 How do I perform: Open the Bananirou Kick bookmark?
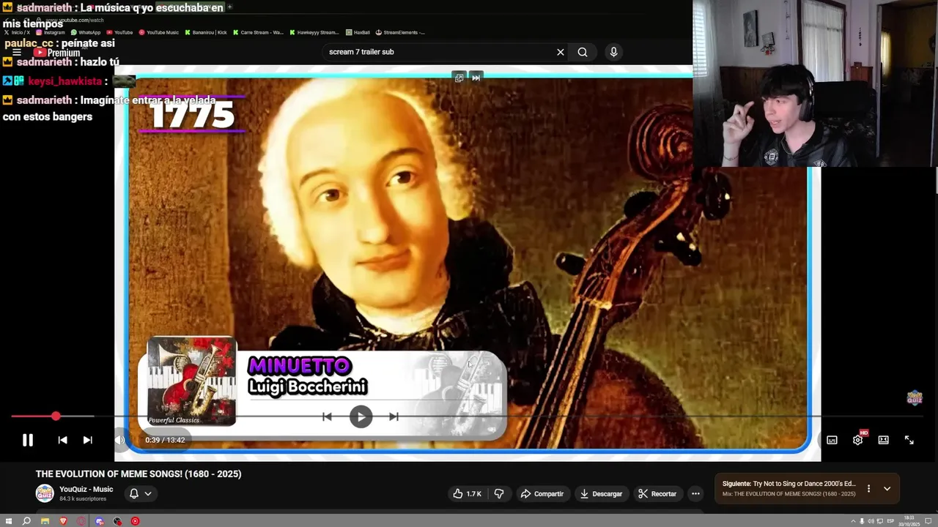point(207,32)
